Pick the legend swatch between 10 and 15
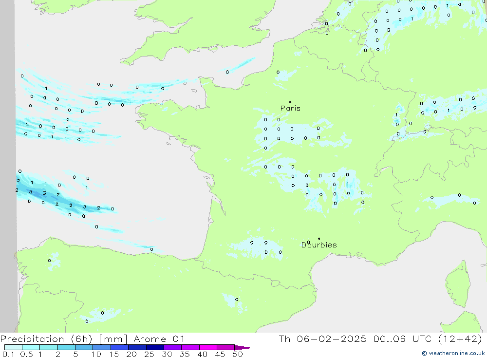487x357 pixels. [x=102, y=347]
